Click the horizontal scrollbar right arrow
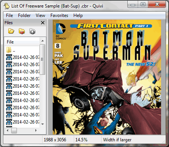169x147 pixels. [x=36, y=130]
